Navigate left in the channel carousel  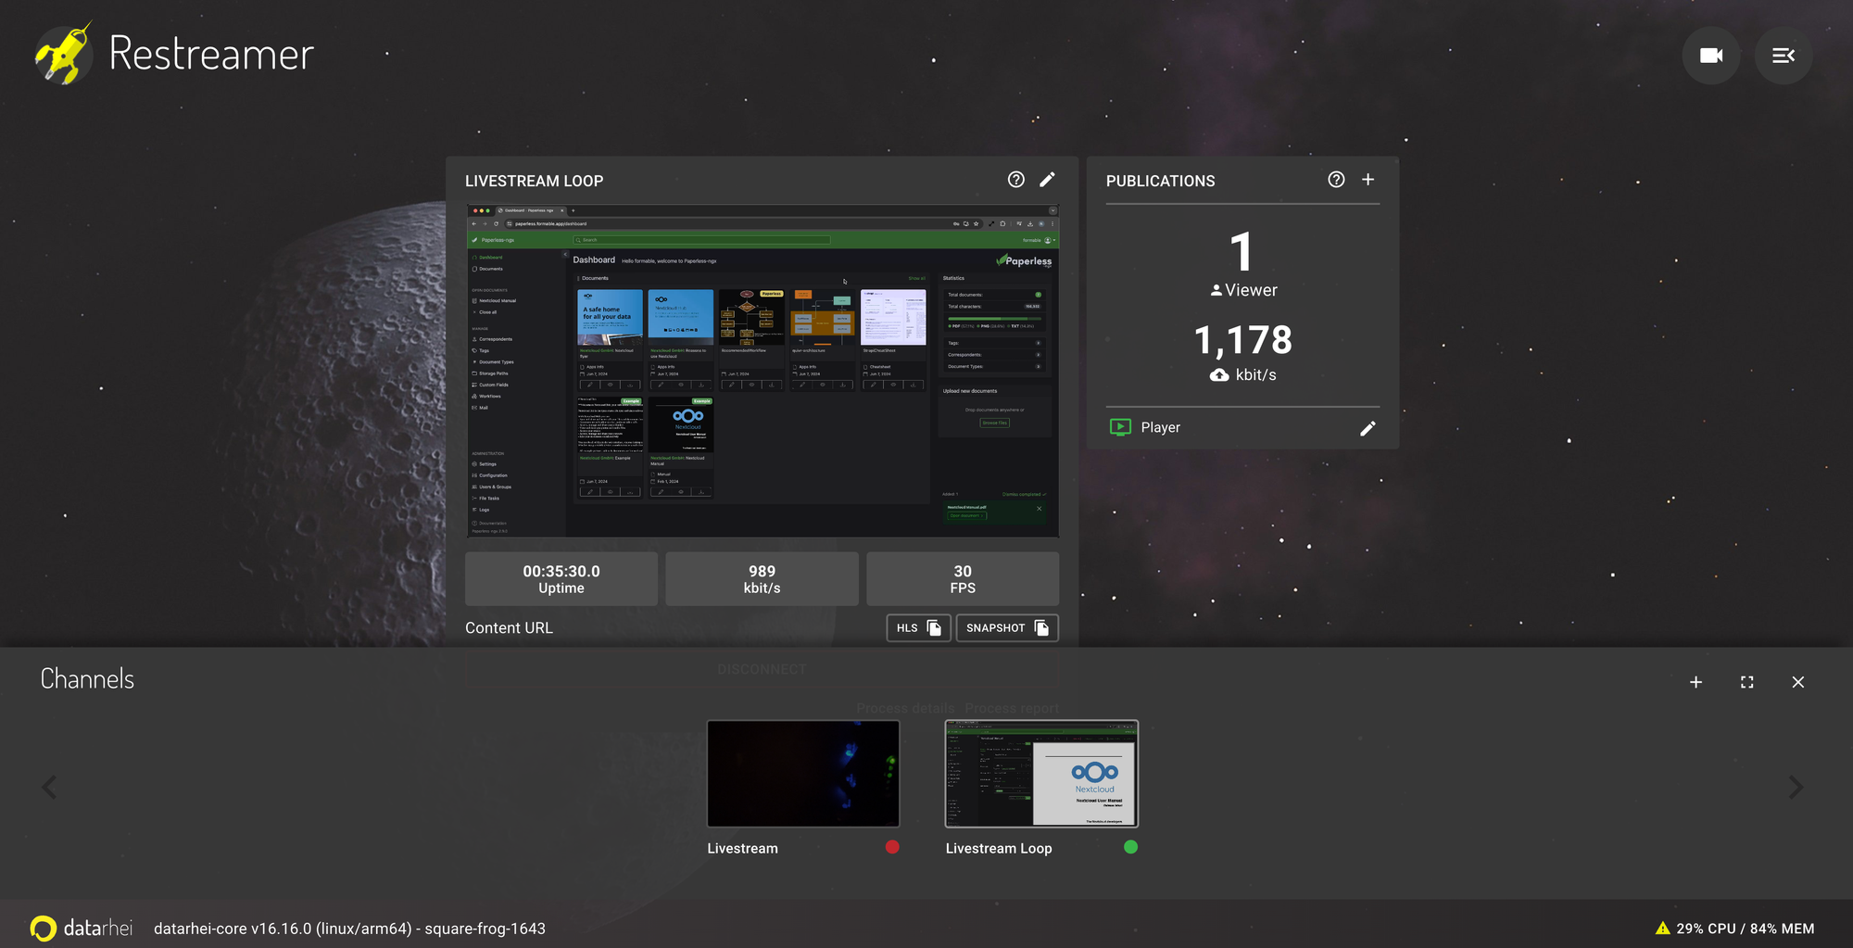[x=49, y=787]
